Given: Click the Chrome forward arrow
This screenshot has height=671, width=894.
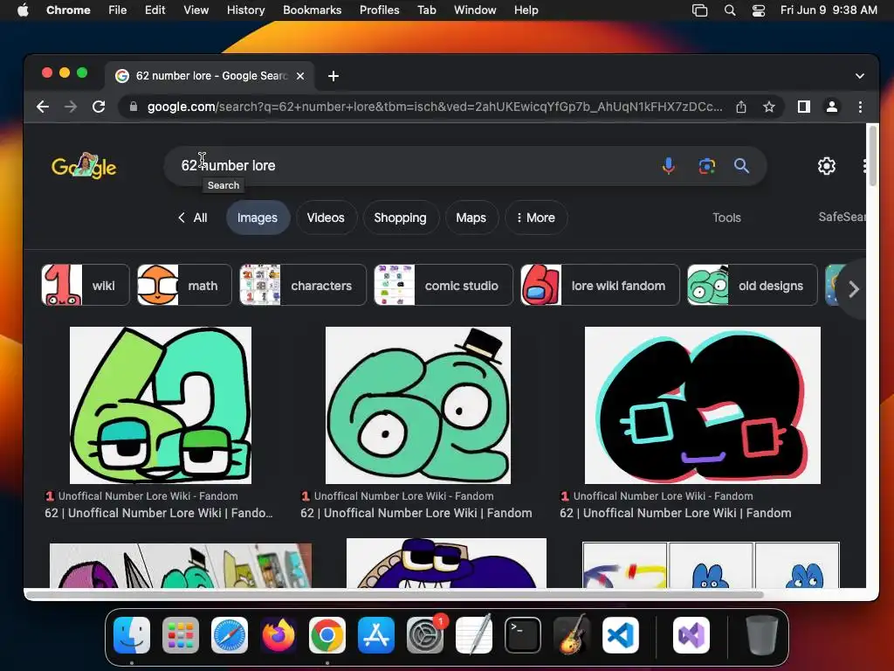Looking at the screenshot, I should coord(71,107).
